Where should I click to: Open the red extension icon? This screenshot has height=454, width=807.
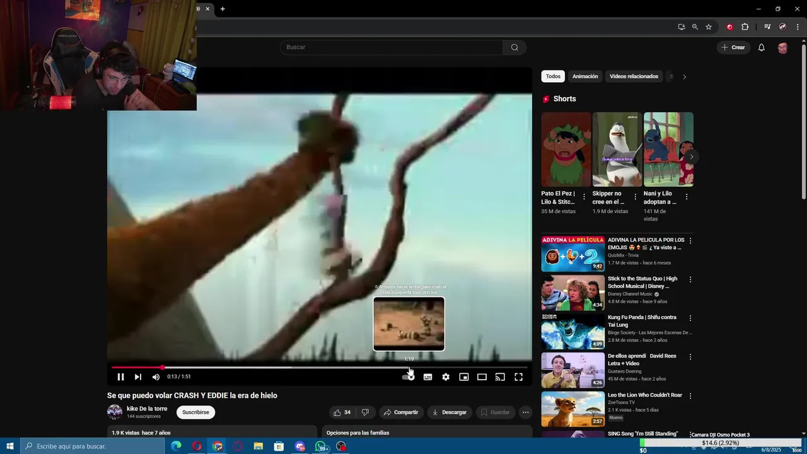729,27
